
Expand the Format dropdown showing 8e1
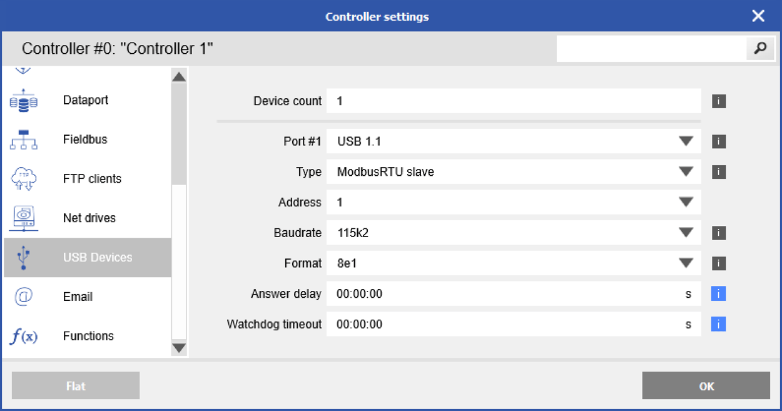pos(686,263)
